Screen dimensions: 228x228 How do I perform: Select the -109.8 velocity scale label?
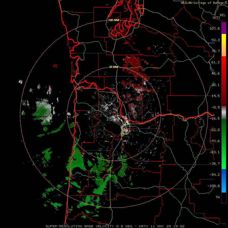coord(214,186)
